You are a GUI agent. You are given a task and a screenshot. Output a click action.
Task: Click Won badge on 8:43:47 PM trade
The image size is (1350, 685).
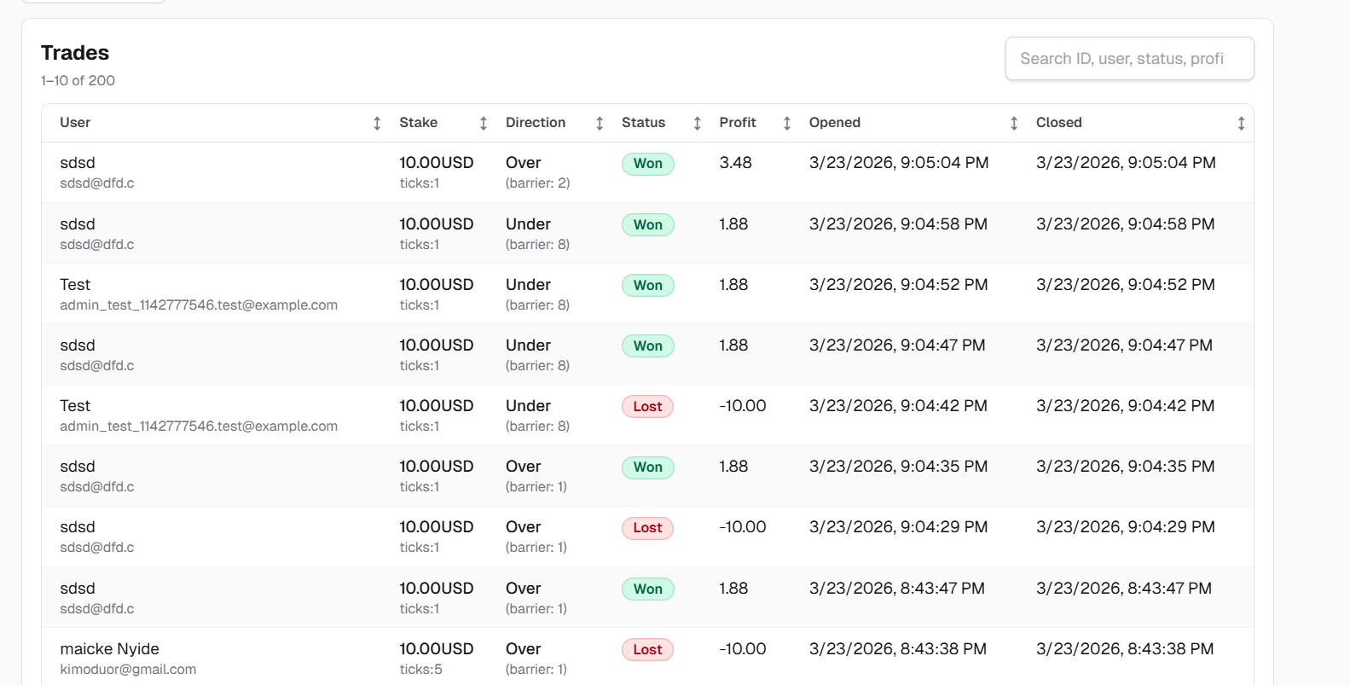tap(647, 589)
